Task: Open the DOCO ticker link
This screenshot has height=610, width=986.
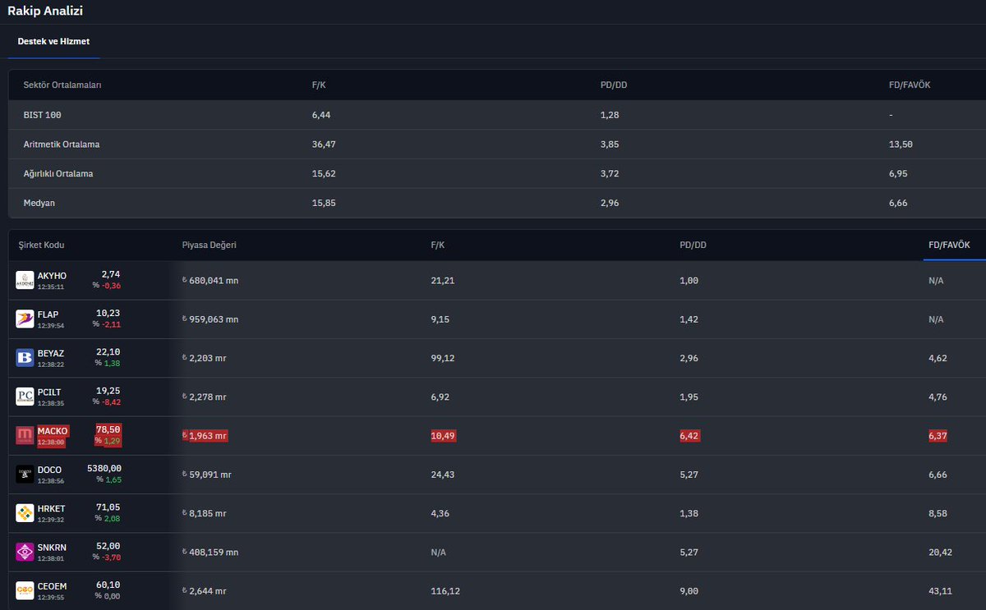Action: 49,470
